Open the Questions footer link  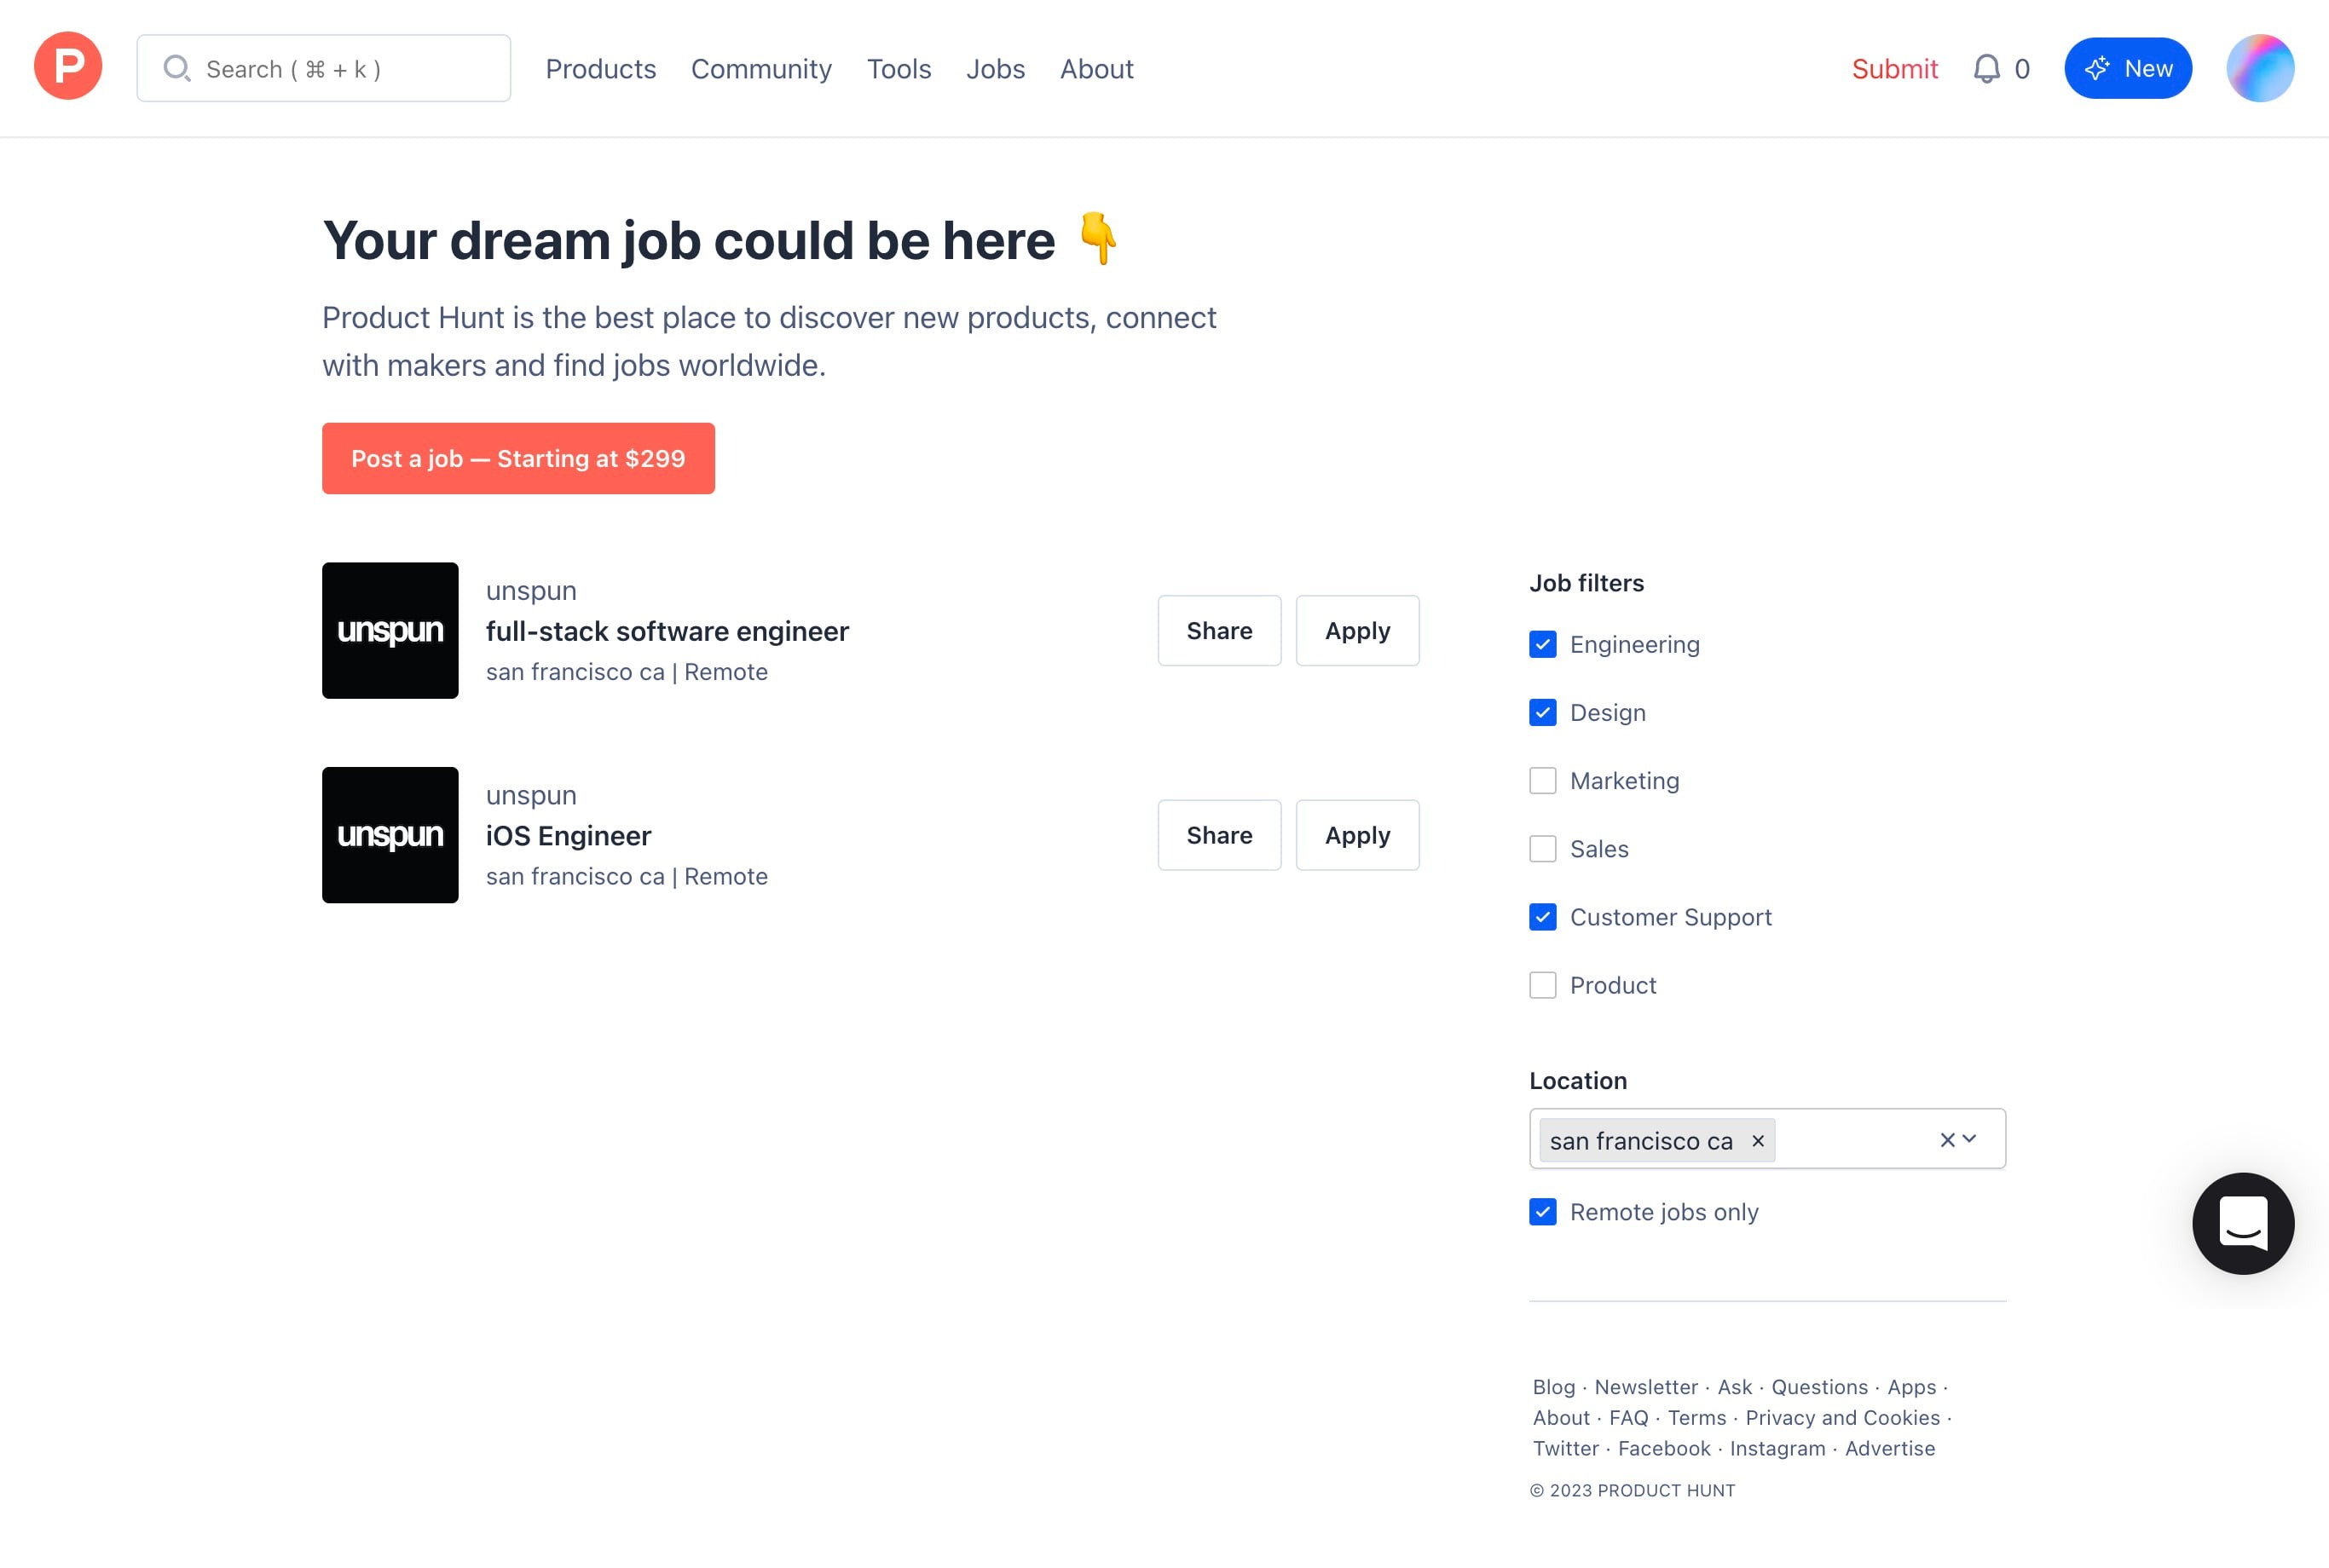tap(1818, 1387)
